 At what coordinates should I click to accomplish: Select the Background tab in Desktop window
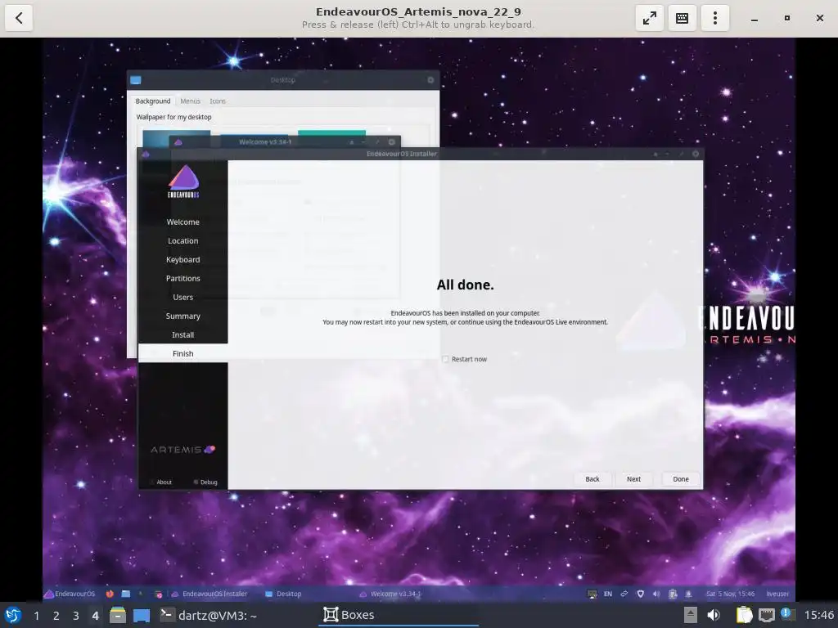(x=153, y=101)
